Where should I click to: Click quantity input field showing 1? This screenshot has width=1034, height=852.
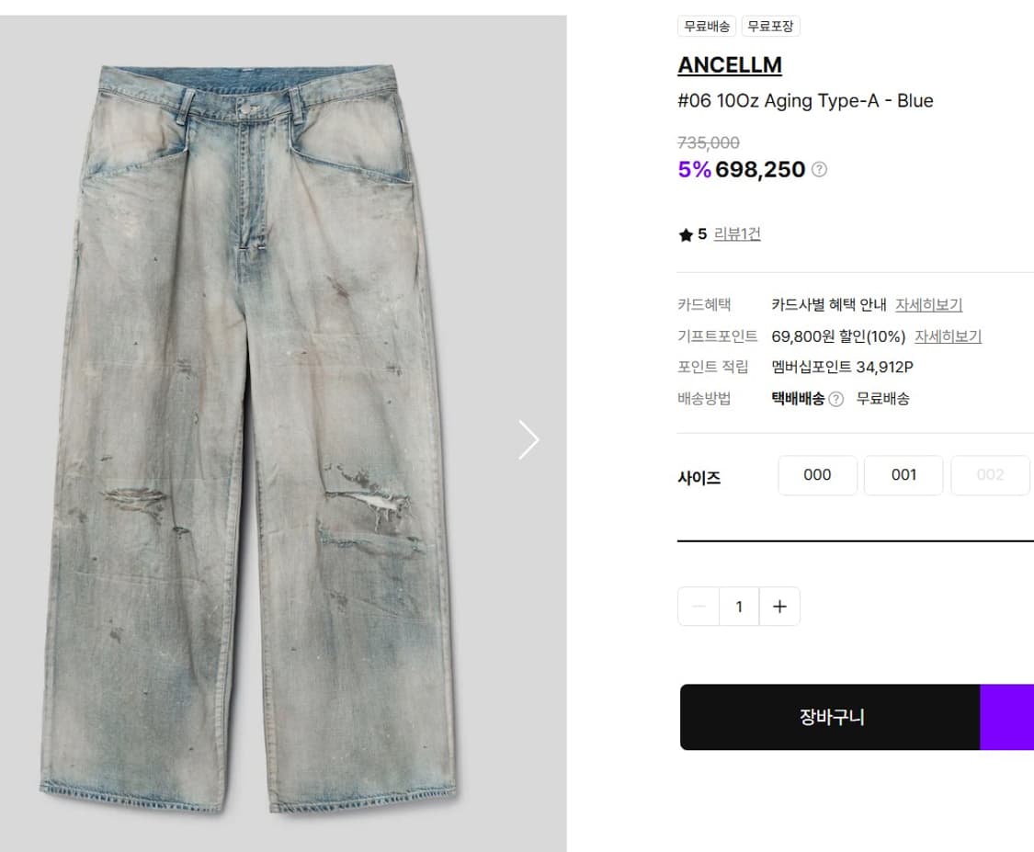click(739, 606)
